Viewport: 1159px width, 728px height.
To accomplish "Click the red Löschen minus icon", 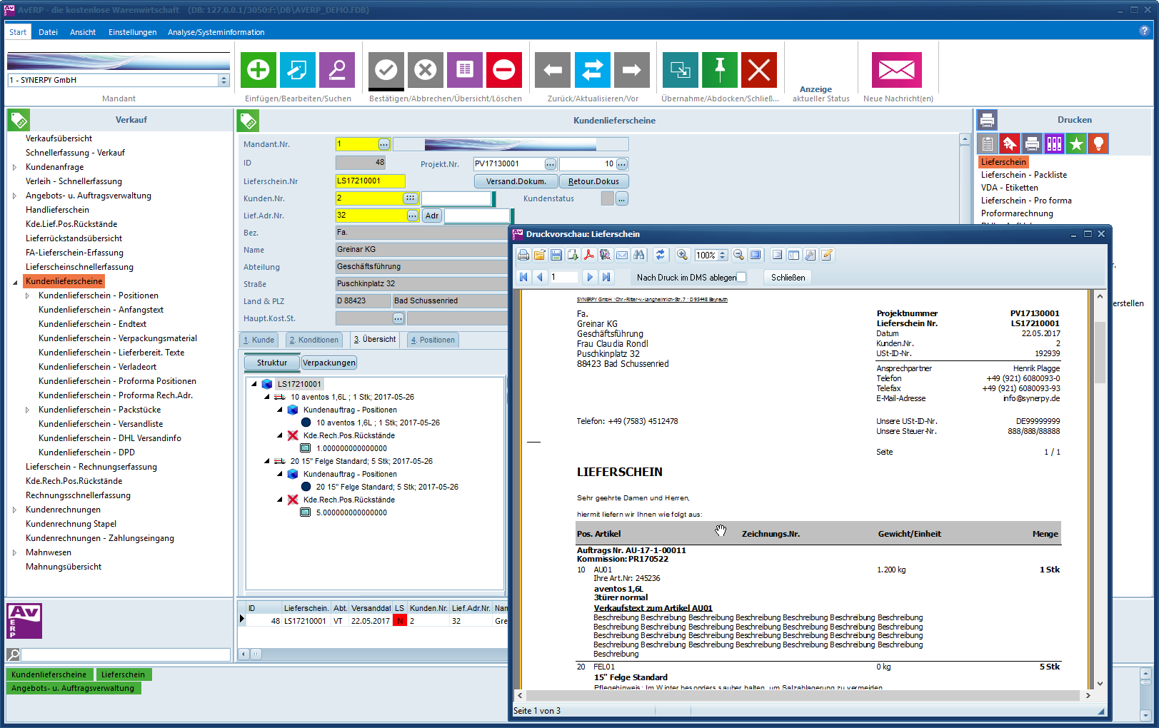I will pos(503,70).
